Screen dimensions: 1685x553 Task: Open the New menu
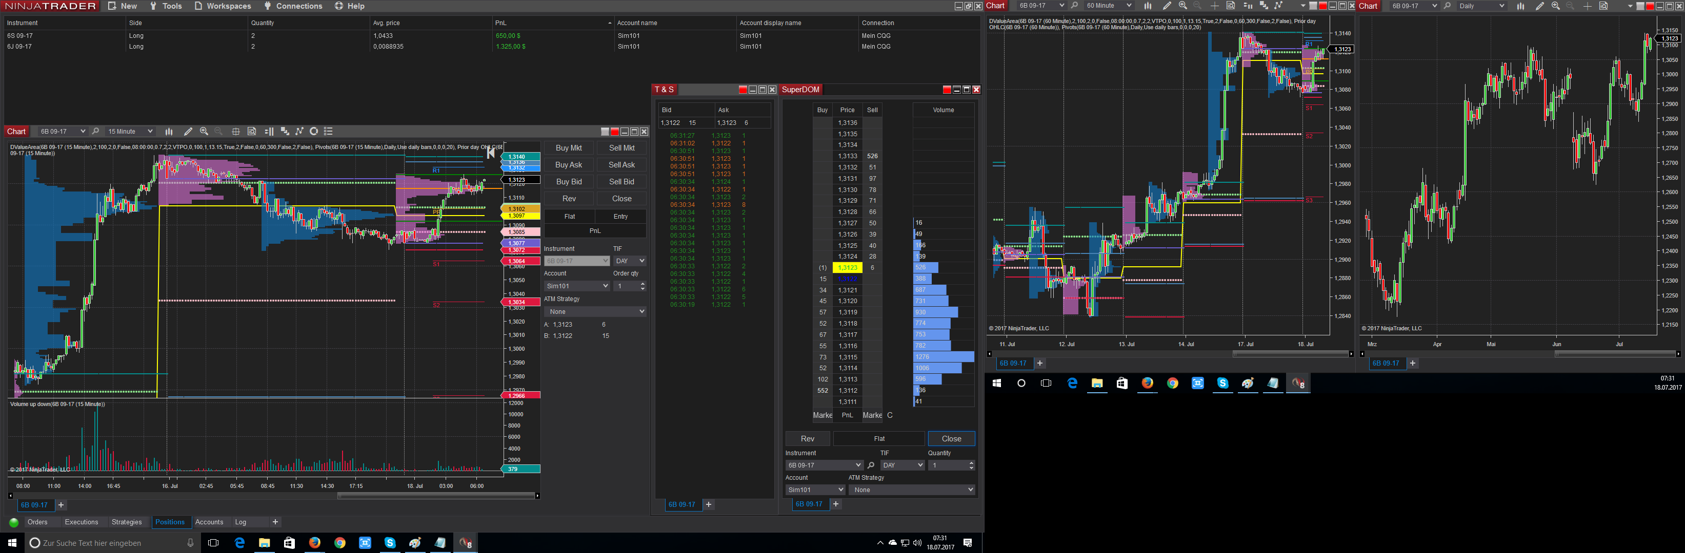(x=123, y=6)
